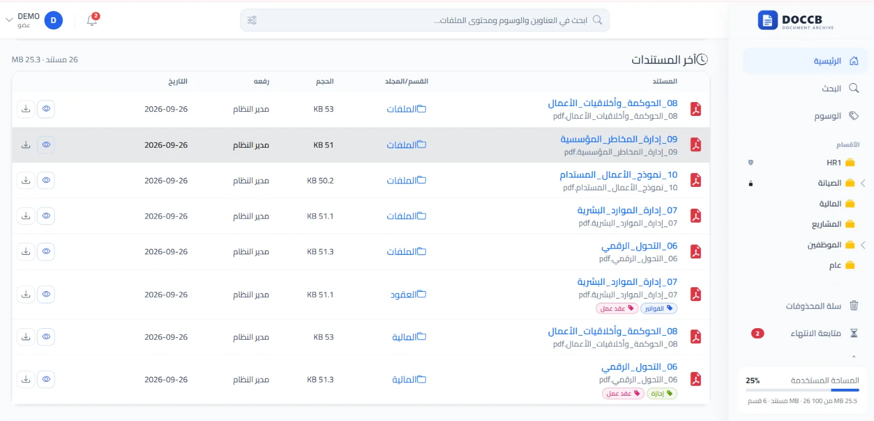Image resolution: width=874 pixels, height=421 pixels.
Task: Download the 10_نموذج_الأعمال_المستدام file
Action: click(x=25, y=181)
